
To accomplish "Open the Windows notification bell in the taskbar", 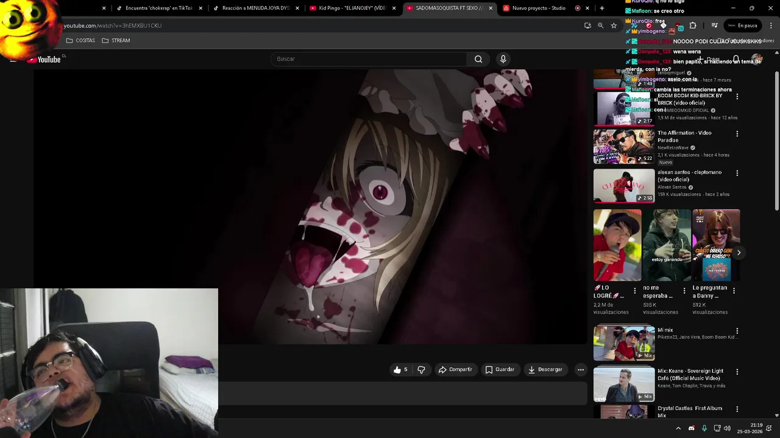I will 769,428.
